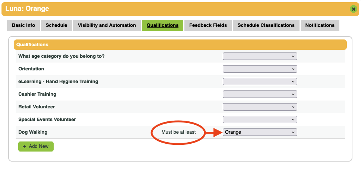
Task: Click the Add New button
Action: pyautogui.click(x=36, y=146)
